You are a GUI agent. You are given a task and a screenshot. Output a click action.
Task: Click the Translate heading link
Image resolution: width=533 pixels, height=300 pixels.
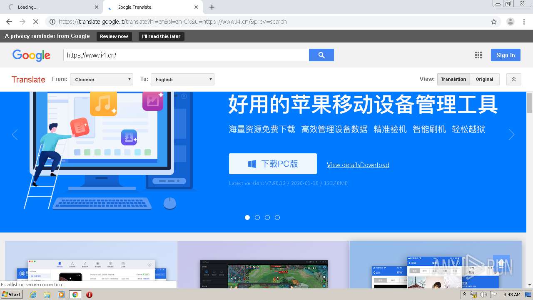coord(28,79)
